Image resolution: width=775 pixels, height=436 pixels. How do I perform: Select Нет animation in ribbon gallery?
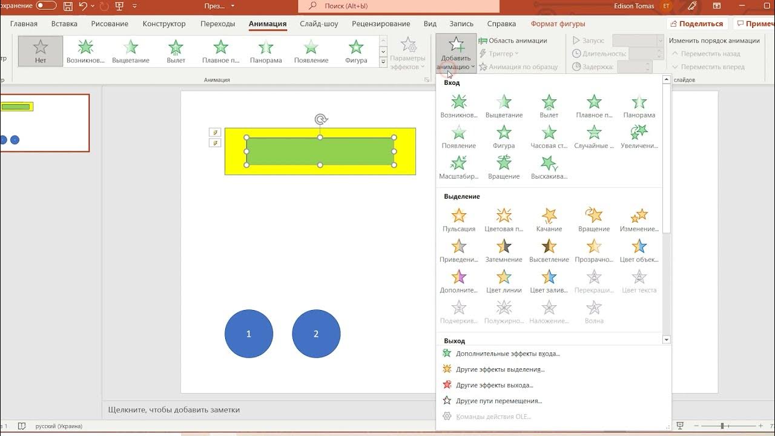(x=41, y=51)
